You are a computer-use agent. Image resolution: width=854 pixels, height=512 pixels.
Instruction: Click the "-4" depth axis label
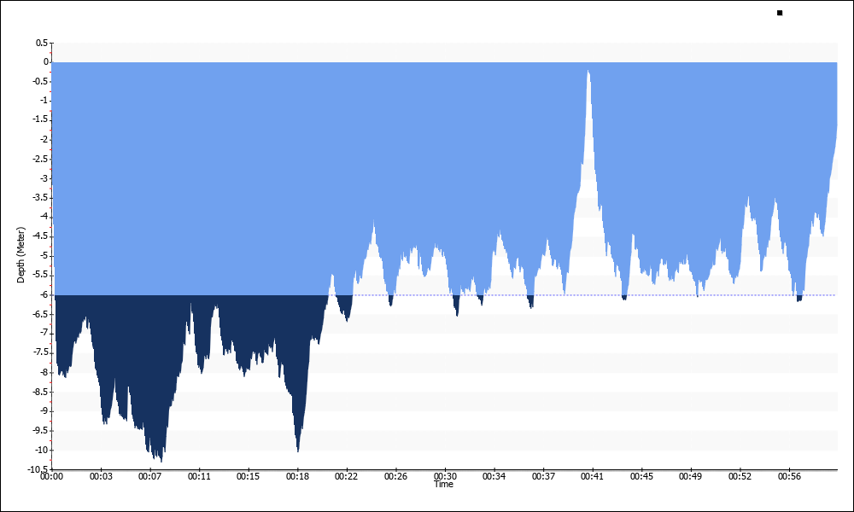pos(44,217)
